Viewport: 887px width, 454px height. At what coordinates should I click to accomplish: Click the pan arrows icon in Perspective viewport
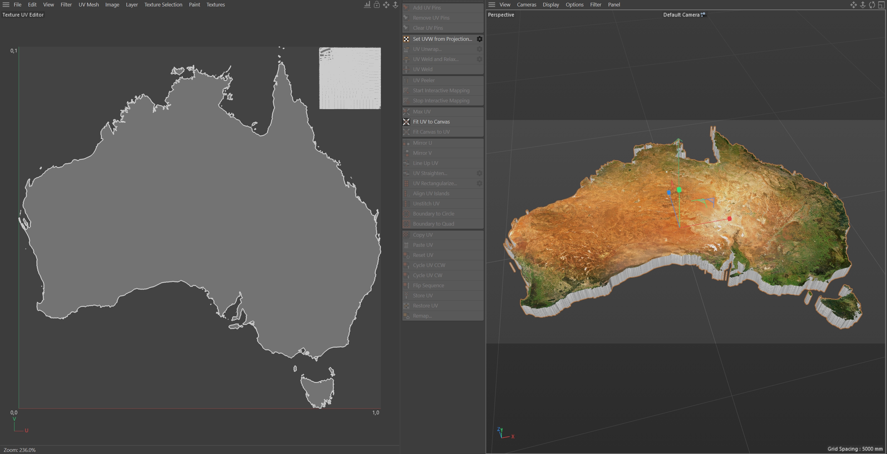pos(853,5)
